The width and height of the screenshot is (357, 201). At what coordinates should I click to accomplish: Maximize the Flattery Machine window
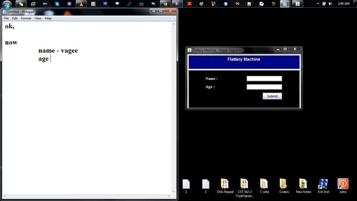(x=285, y=49)
